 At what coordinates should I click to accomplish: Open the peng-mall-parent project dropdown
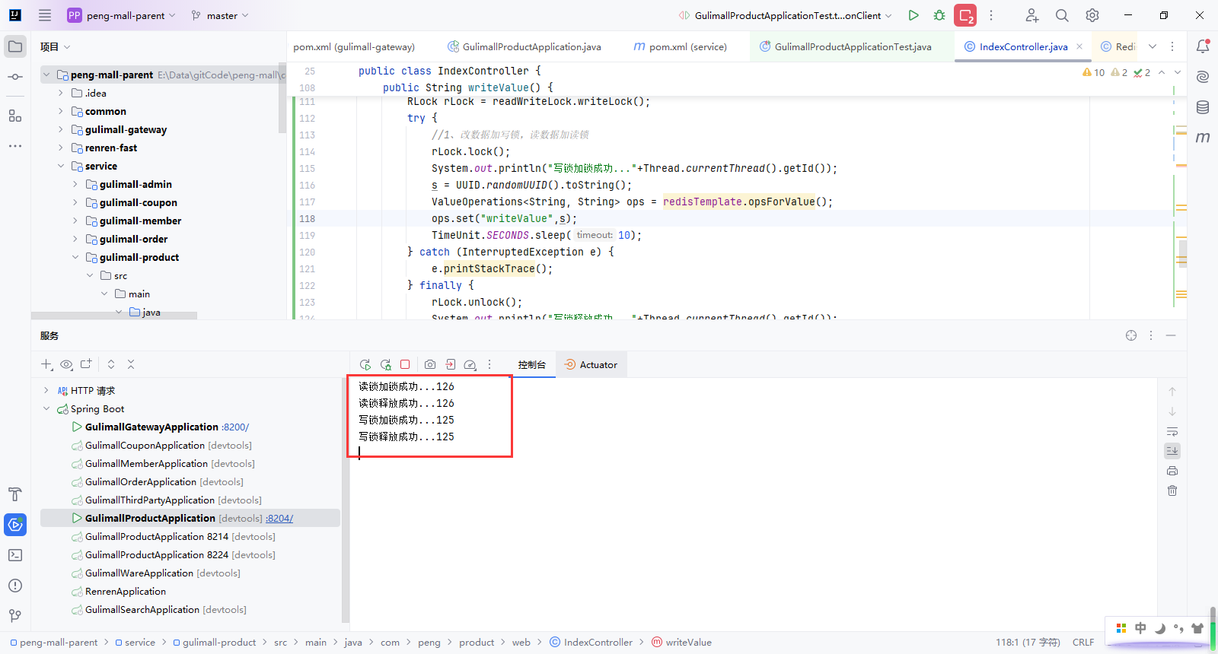tap(122, 15)
